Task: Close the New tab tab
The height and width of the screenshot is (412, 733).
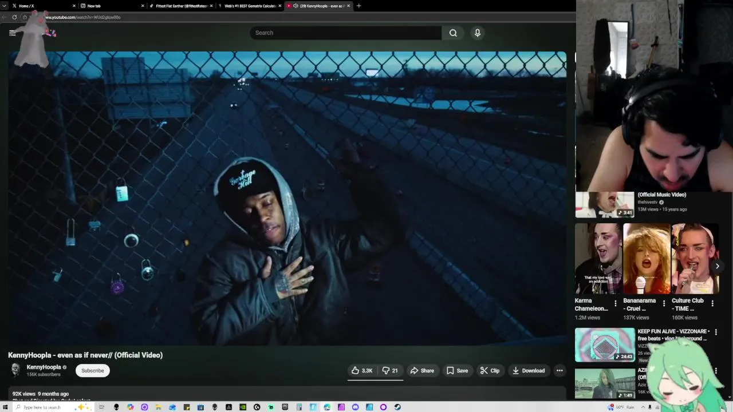Action: (x=143, y=6)
